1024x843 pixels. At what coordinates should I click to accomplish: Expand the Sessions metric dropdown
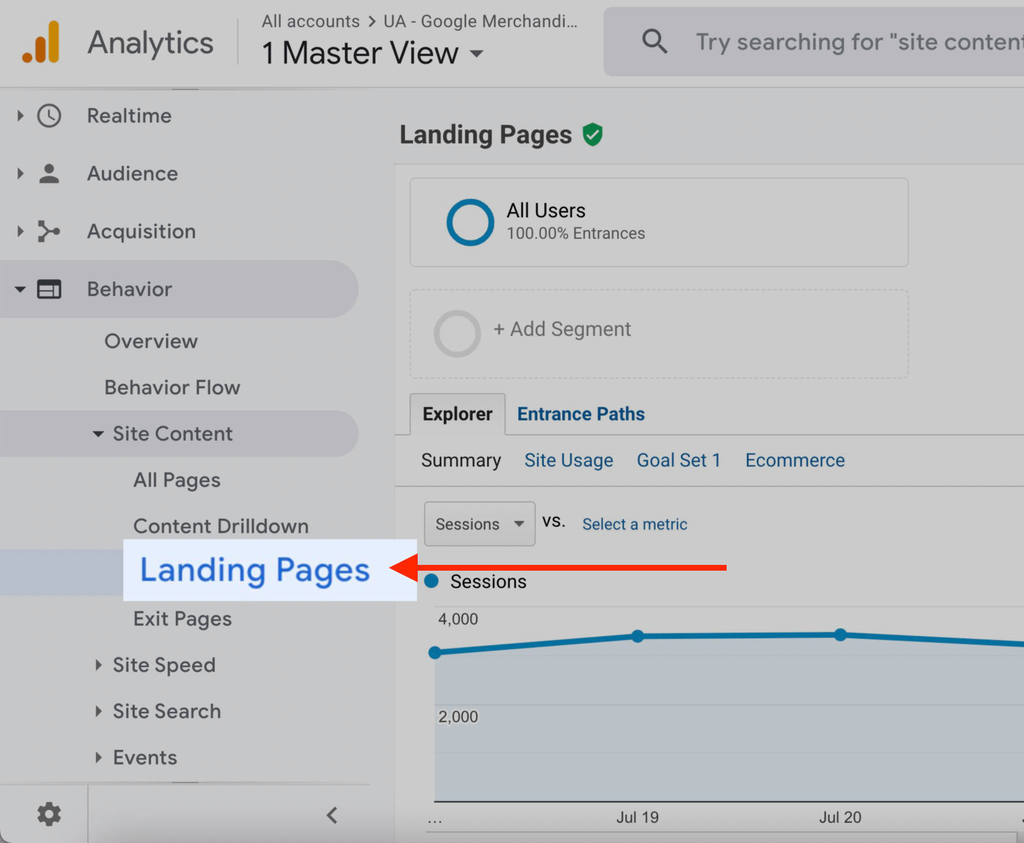519,524
